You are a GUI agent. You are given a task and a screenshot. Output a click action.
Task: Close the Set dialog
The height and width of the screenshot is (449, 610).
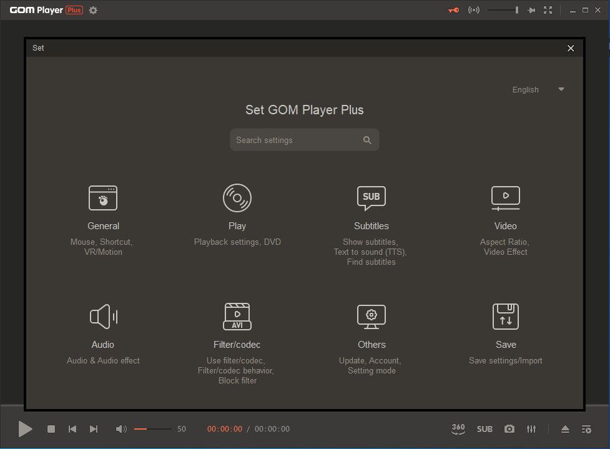570,48
